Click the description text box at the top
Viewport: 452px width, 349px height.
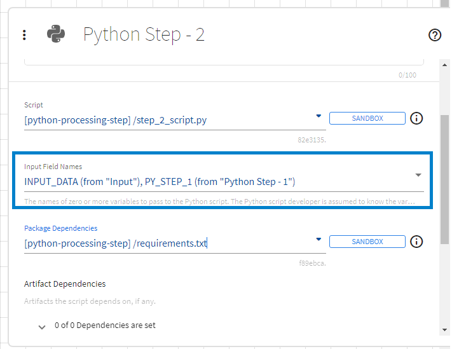coord(224,62)
